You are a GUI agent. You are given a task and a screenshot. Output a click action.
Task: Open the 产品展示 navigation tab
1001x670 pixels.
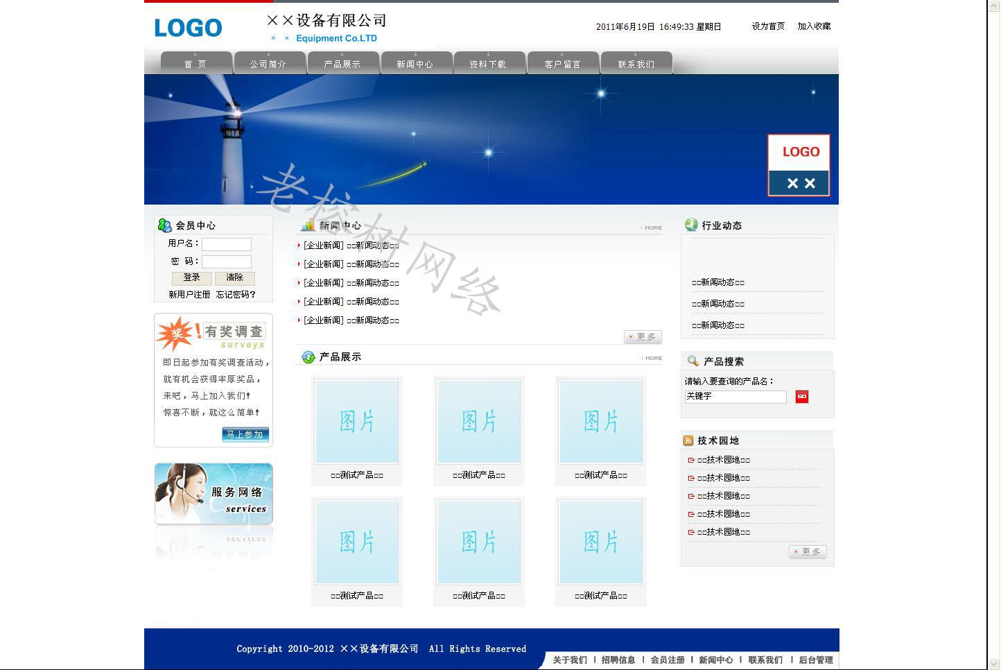[342, 62]
